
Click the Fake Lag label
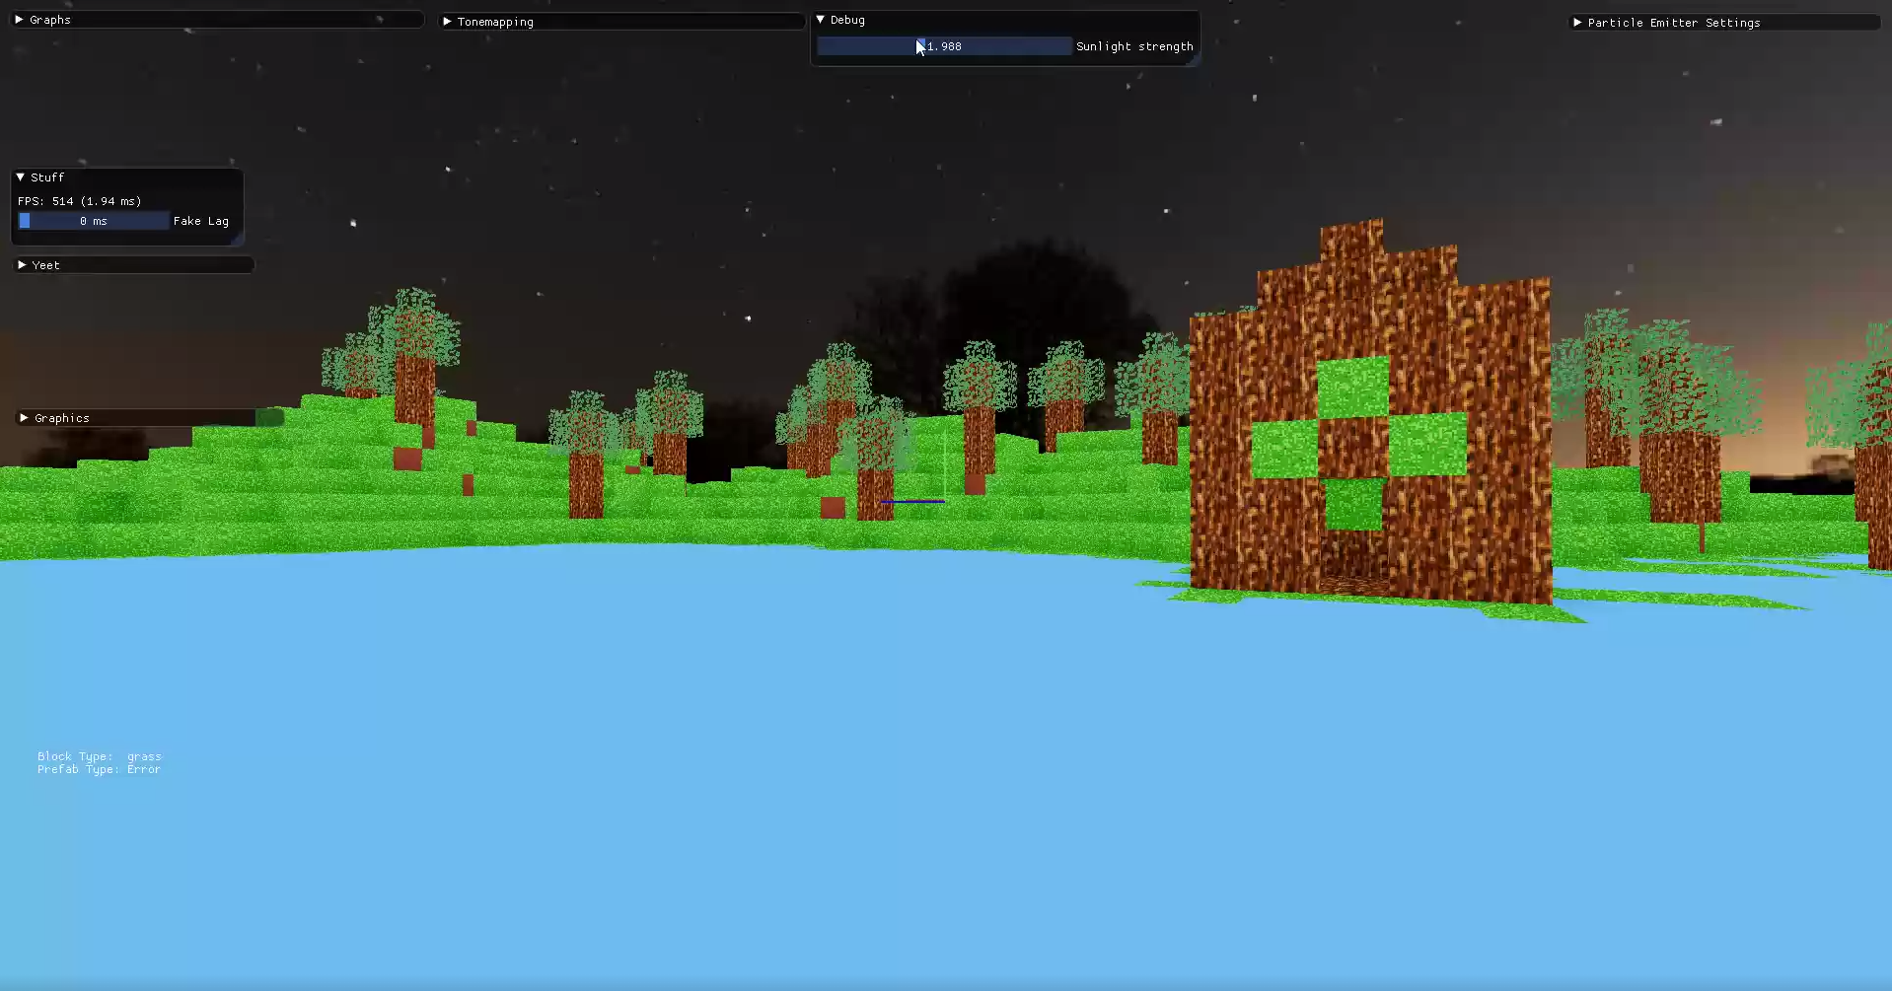[200, 221]
